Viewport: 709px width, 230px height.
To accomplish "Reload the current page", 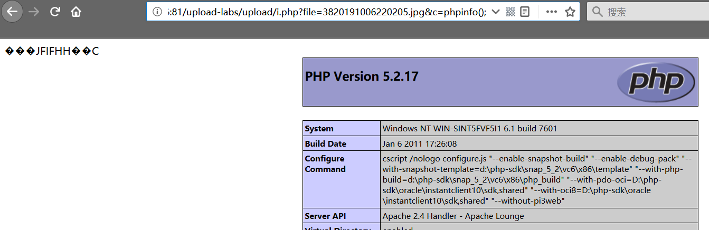I will pos(55,12).
